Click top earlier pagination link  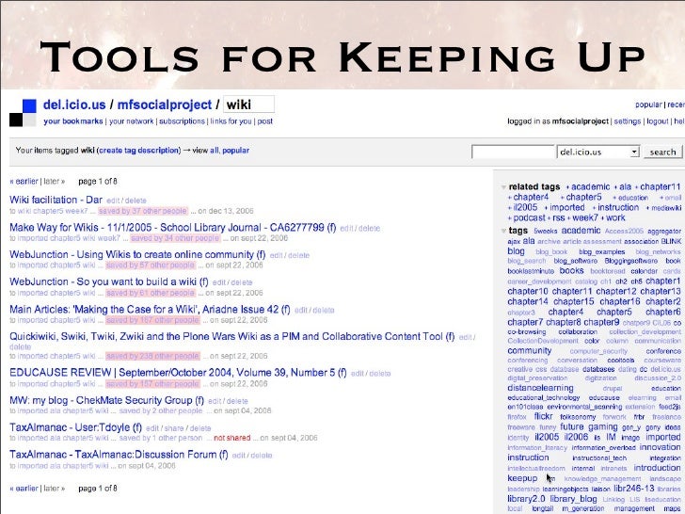(x=24, y=182)
